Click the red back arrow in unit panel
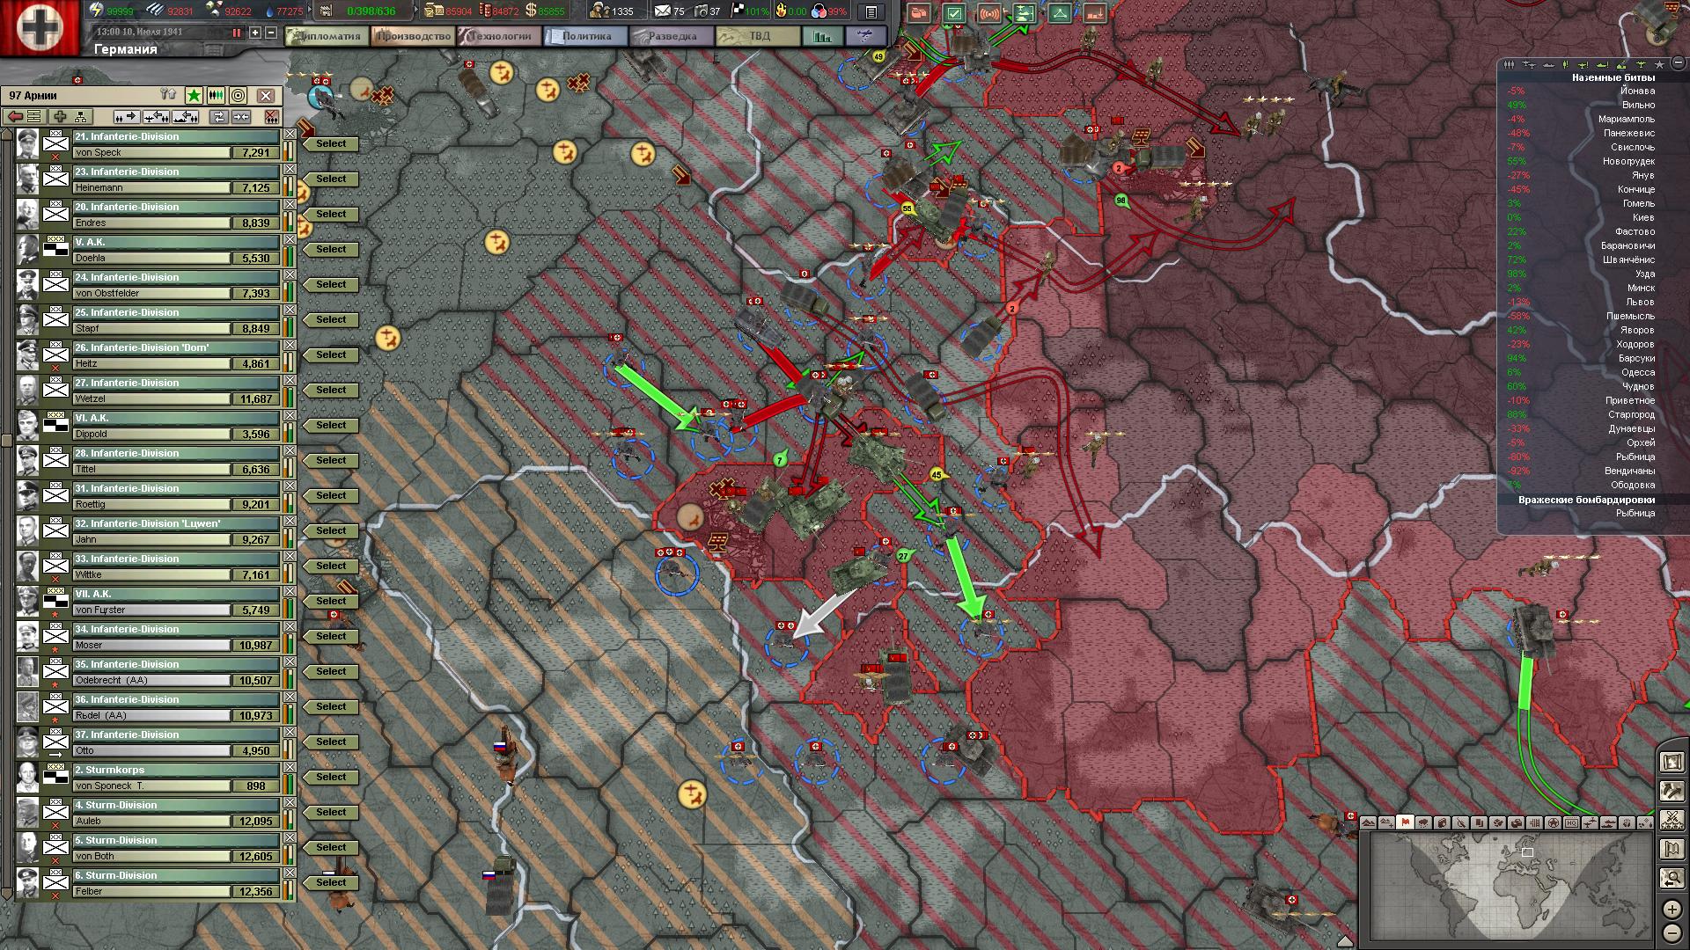1690x950 pixels. pos(14,117)
